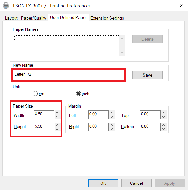This screenshot has height=190, width=188.
Task: Focus the New Name text field
Action: pyautogui.click(x=68, y=75)
